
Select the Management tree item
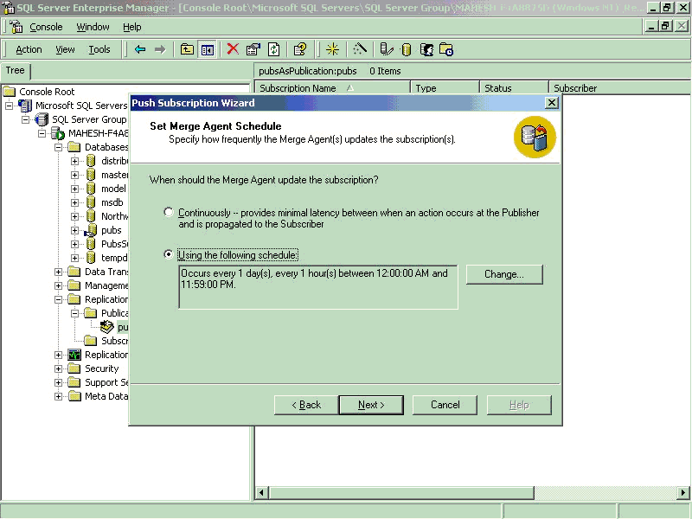tap(106, 285)
